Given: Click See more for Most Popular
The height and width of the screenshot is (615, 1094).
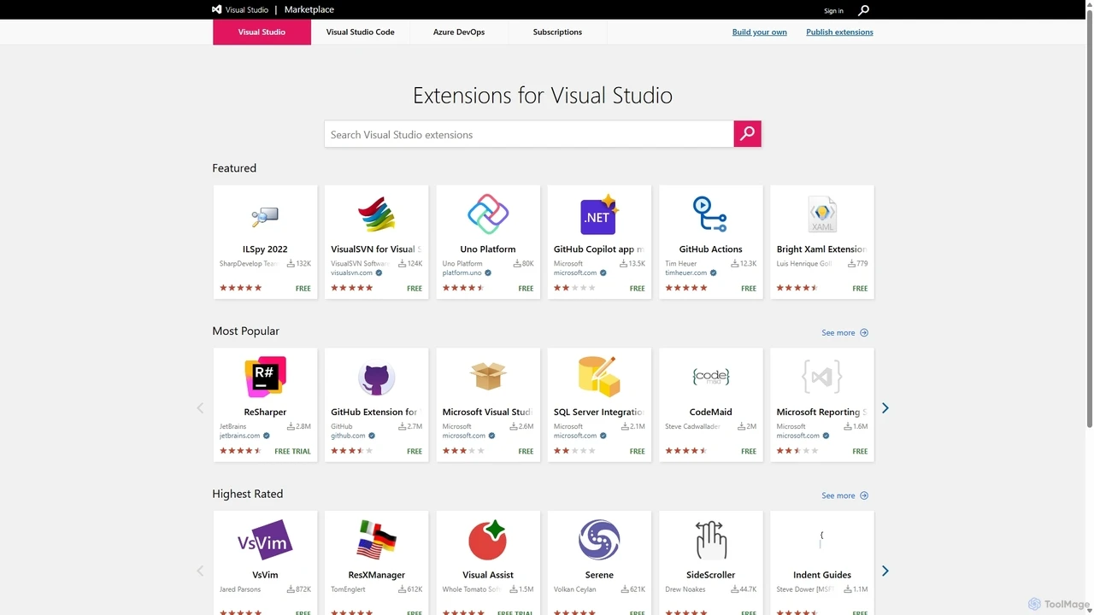Looking at the screenshot, I should click(x=844, y=333).
